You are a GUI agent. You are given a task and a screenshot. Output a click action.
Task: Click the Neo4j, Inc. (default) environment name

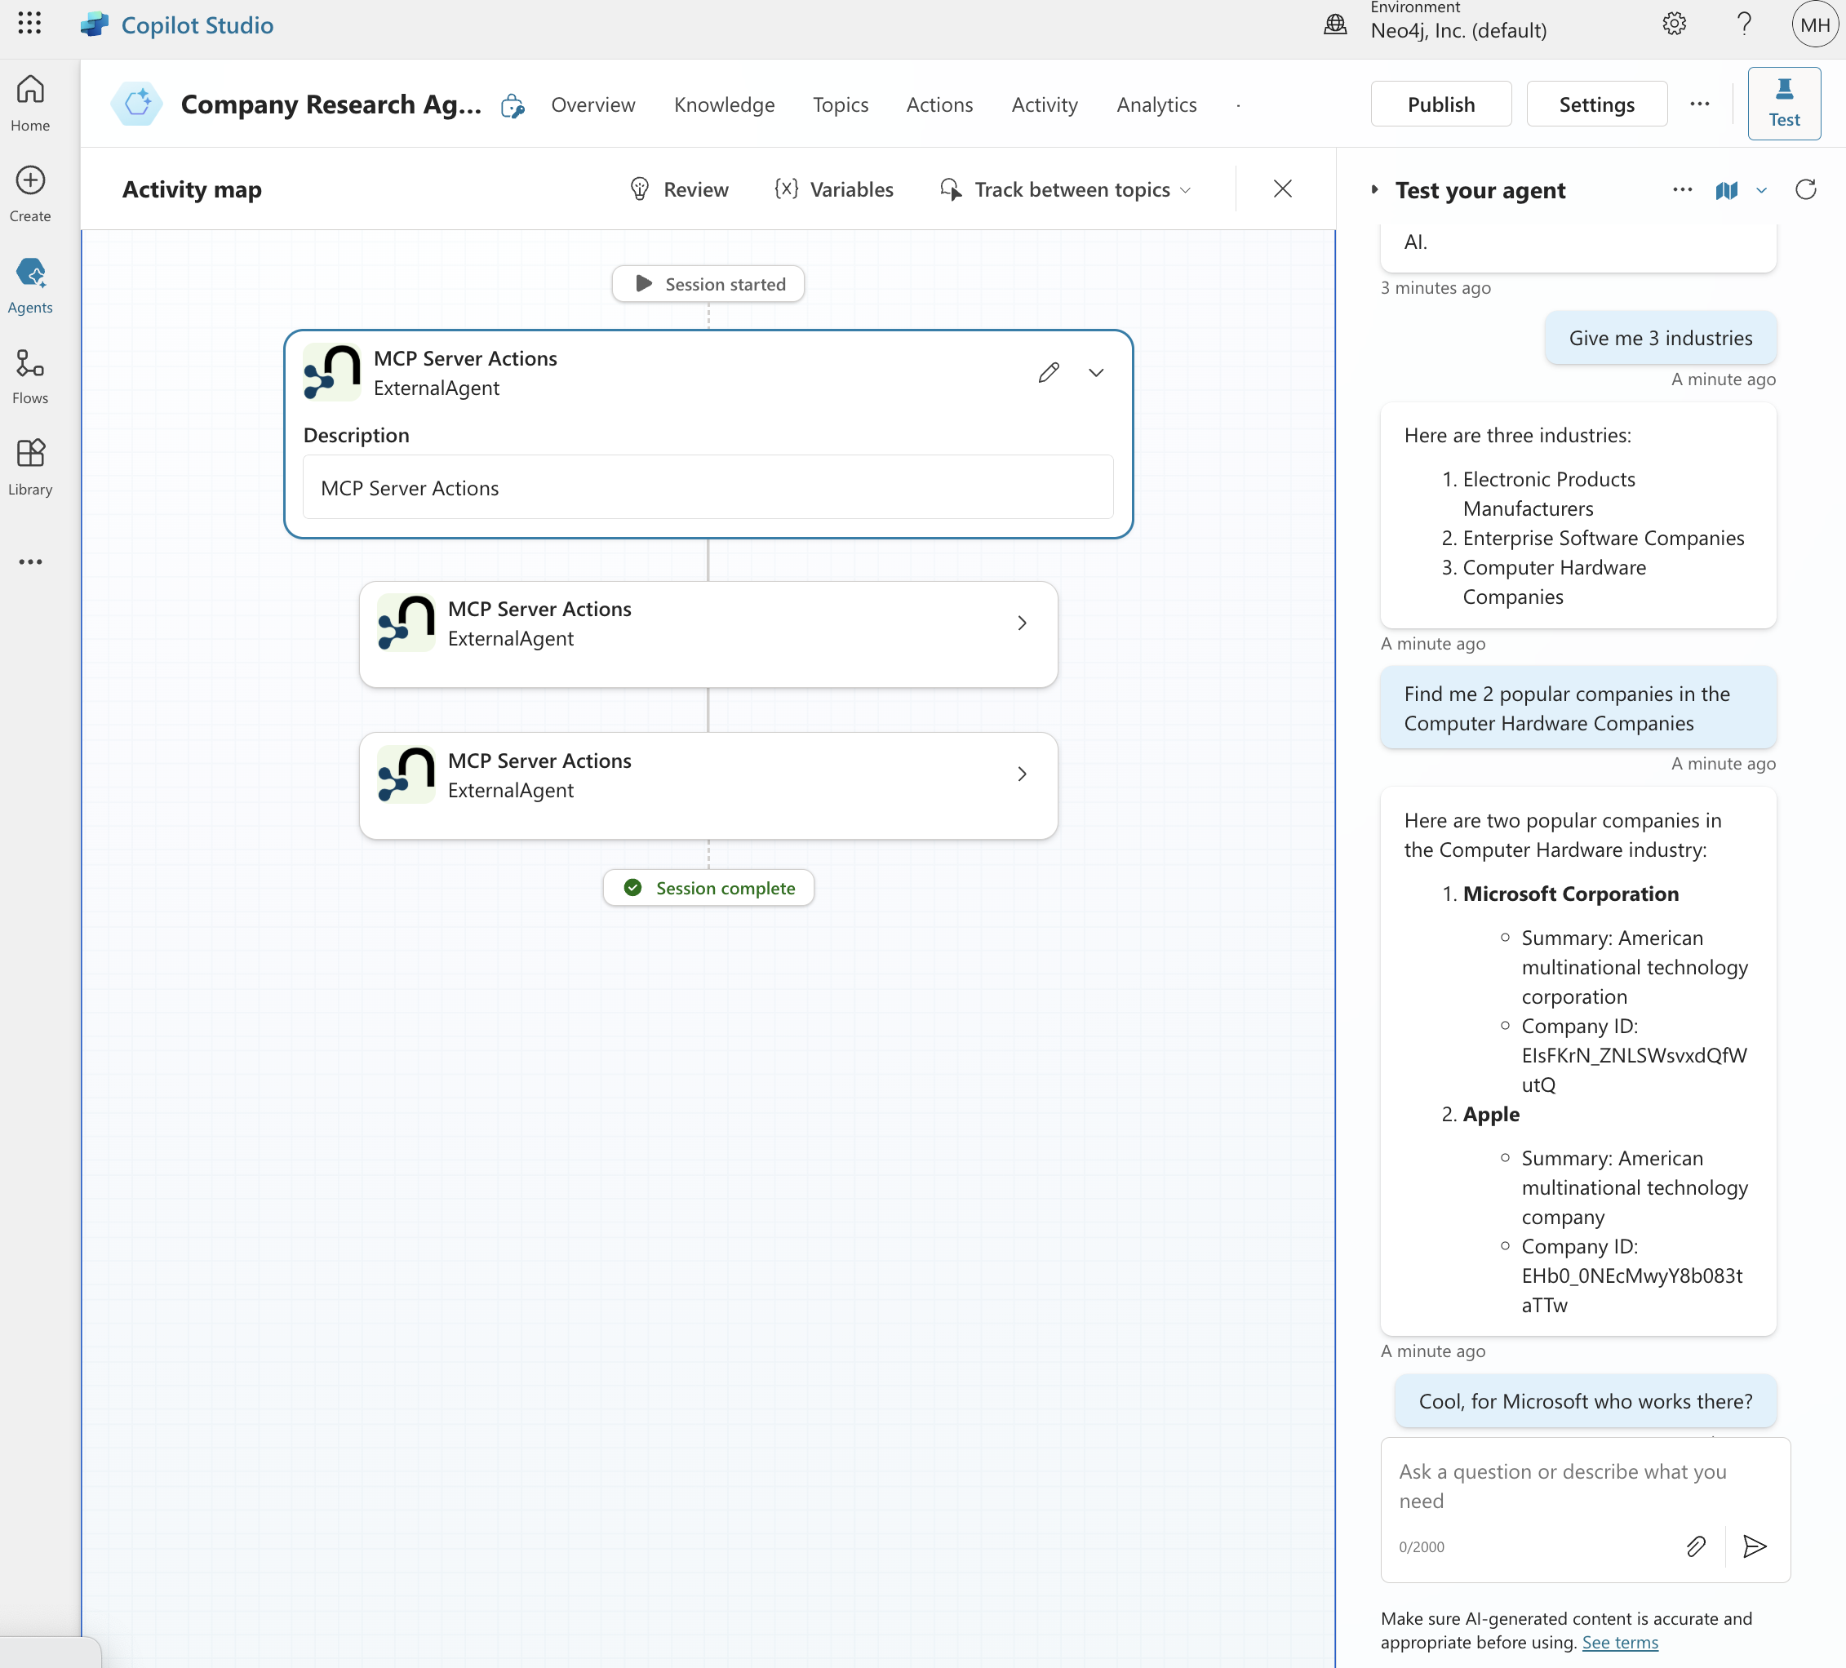click(1458, 30)
